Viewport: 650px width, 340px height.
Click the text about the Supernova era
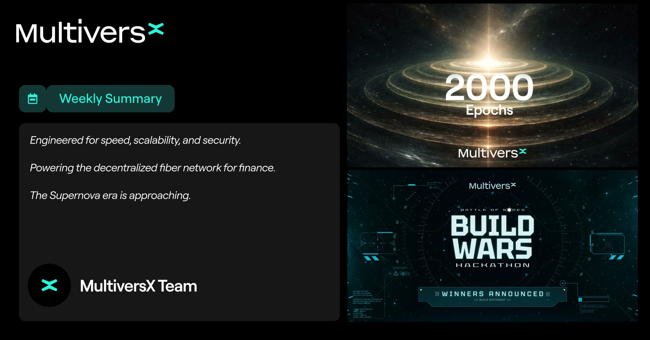(110, 195)
